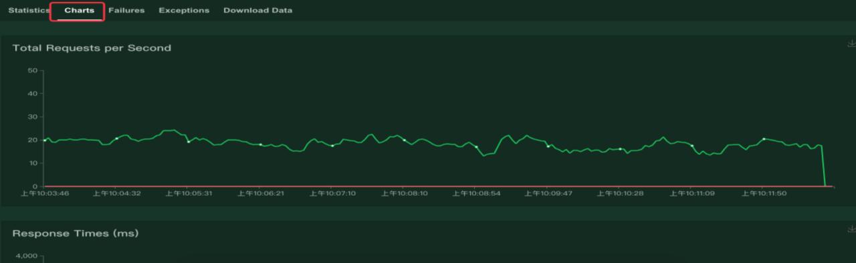Download the Response Times chart image
This screenshot has width=856, height=263.
click(x=851, y=228)
